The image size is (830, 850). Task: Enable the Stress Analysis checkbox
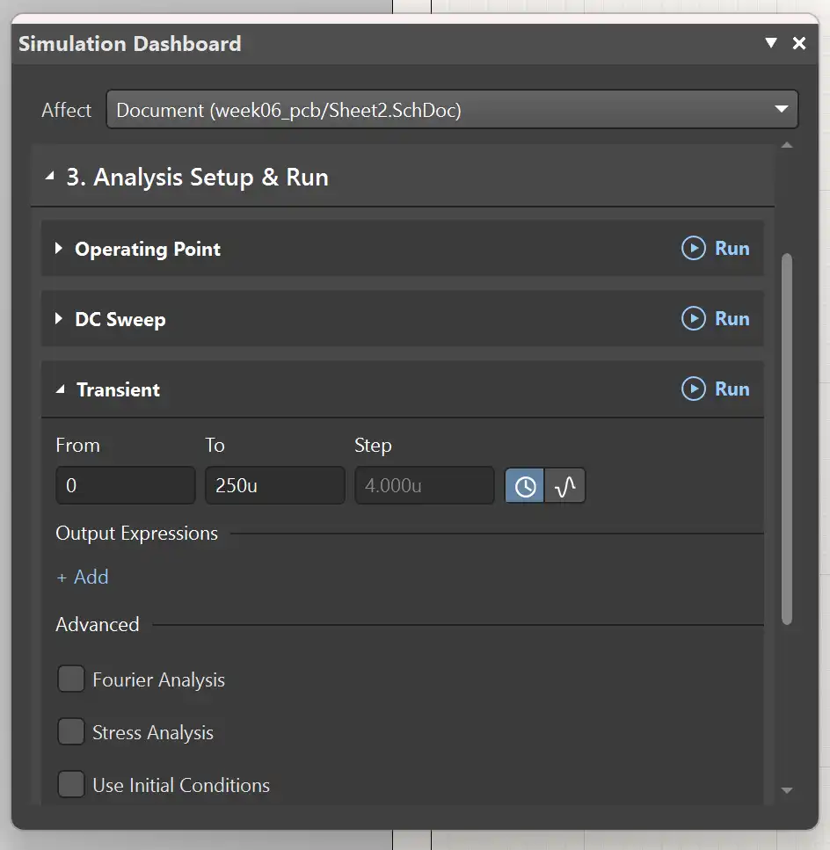(71, 732)
